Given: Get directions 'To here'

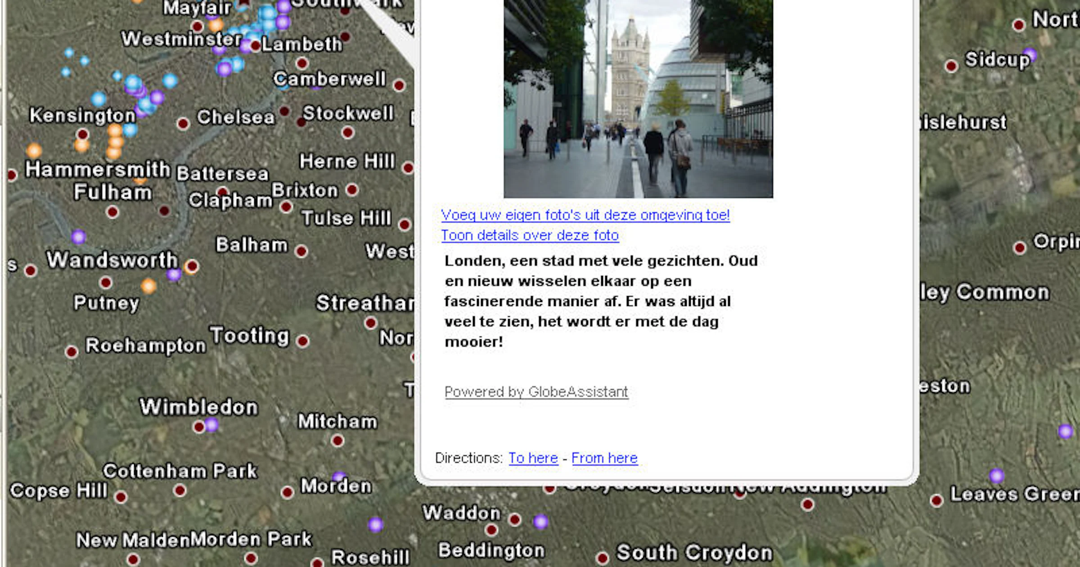Looking at the screenshot, I should [x=533, y=458].
